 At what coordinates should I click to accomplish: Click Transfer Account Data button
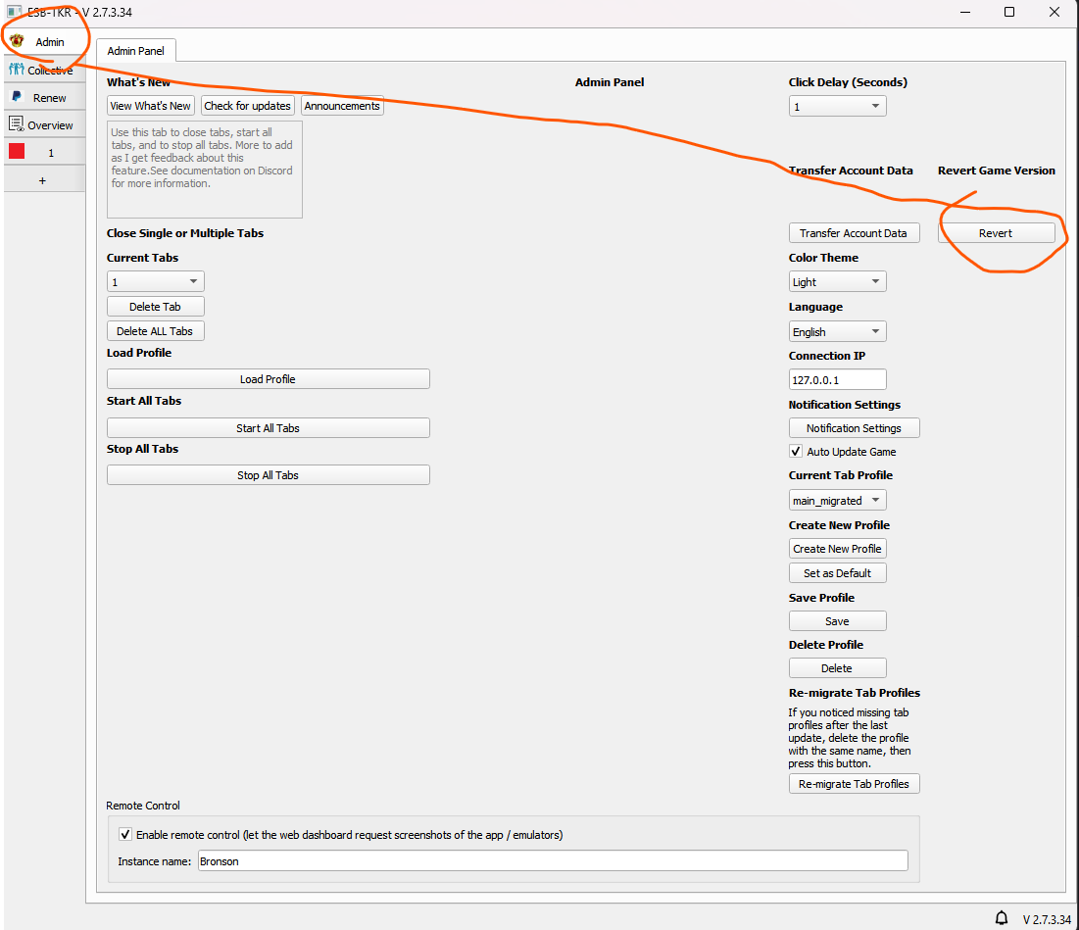(x=854, y=233)
